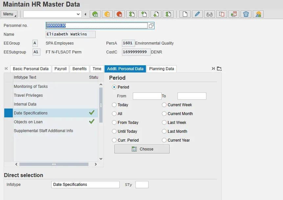The height and width of the screenshot is (200, 283).
Task: Select the Today radio button
Action: 114,105
